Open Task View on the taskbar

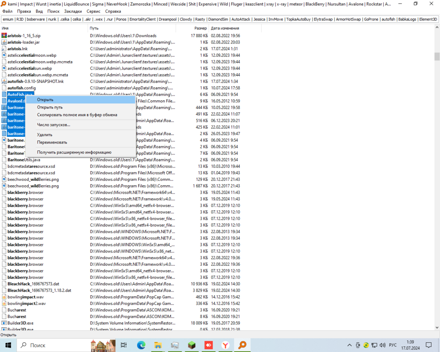point(124,345)
